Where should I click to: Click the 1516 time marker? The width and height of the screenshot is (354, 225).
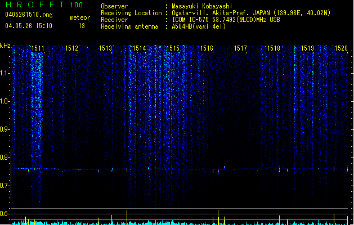207,48
